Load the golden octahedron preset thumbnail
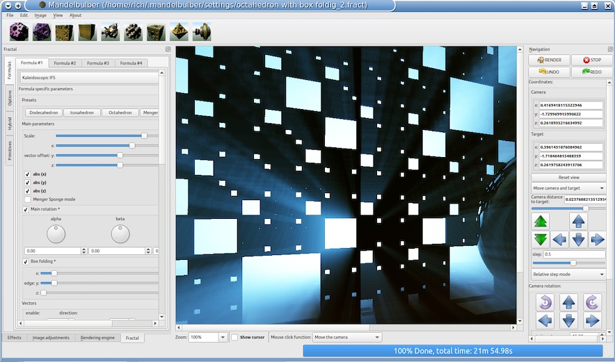The image size is (615, 362). (x=179, y=32)
